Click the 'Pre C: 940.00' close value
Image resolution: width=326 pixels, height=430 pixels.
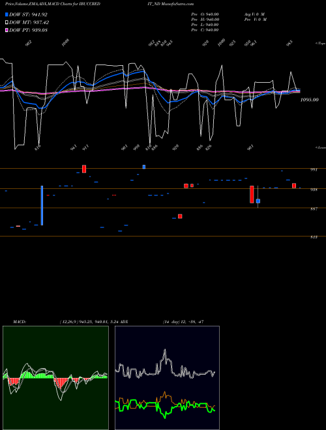[205, 30]
